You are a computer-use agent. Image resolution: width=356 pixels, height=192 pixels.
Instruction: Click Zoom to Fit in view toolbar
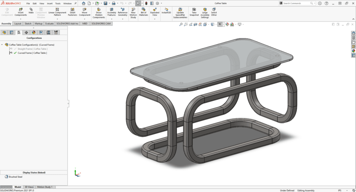click(x=181, y=25)
